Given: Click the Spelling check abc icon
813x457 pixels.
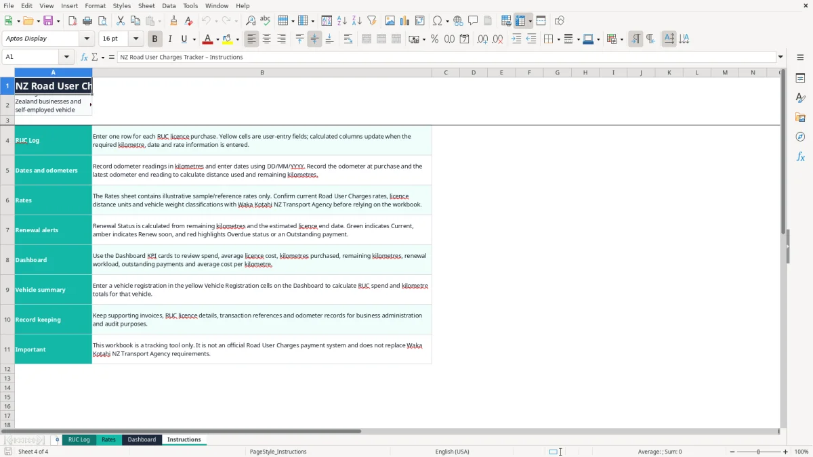Looking at the screenshot, I should coord(266,21).
